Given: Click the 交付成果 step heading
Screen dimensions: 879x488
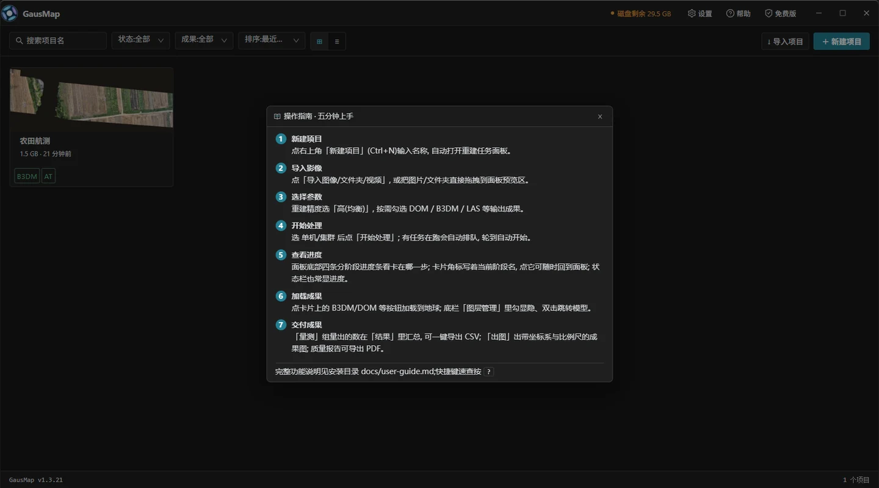Looking at the screenshot, I should 306,325.
